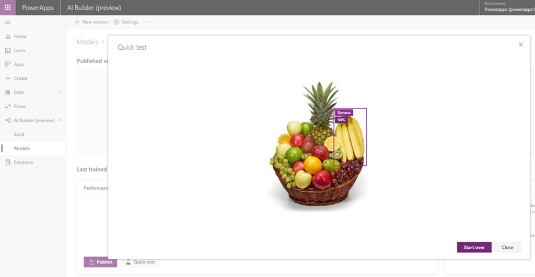Collapse the AI Builder (preview) chevron
This screenshot has width=535, height=277.
coord(60,120)
